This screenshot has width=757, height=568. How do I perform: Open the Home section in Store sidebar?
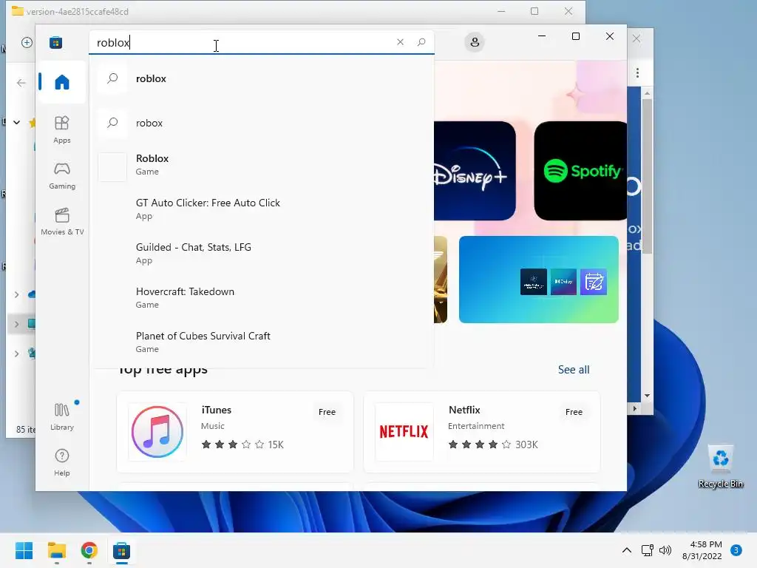coord(62,82)
